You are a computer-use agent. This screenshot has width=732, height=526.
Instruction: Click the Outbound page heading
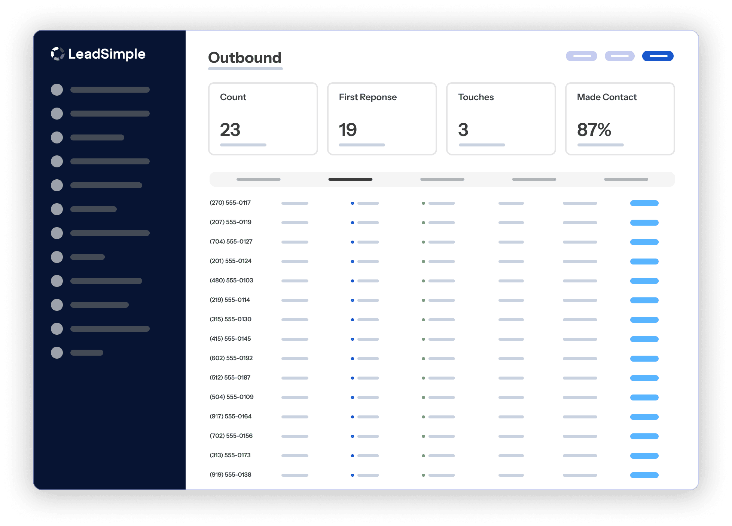click(245, 58)
